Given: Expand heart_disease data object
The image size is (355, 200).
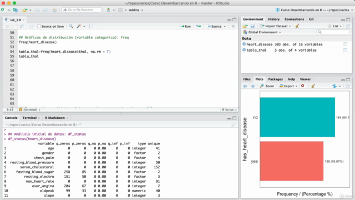Looking at the screenshot, I should 244,44.
